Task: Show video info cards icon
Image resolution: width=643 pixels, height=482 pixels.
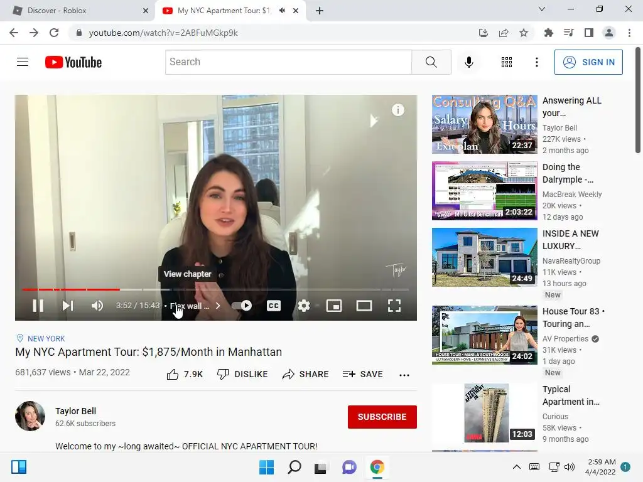Action: tap(397, 110)
